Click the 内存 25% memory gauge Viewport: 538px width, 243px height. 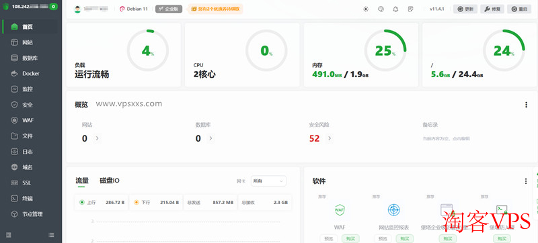385,50
